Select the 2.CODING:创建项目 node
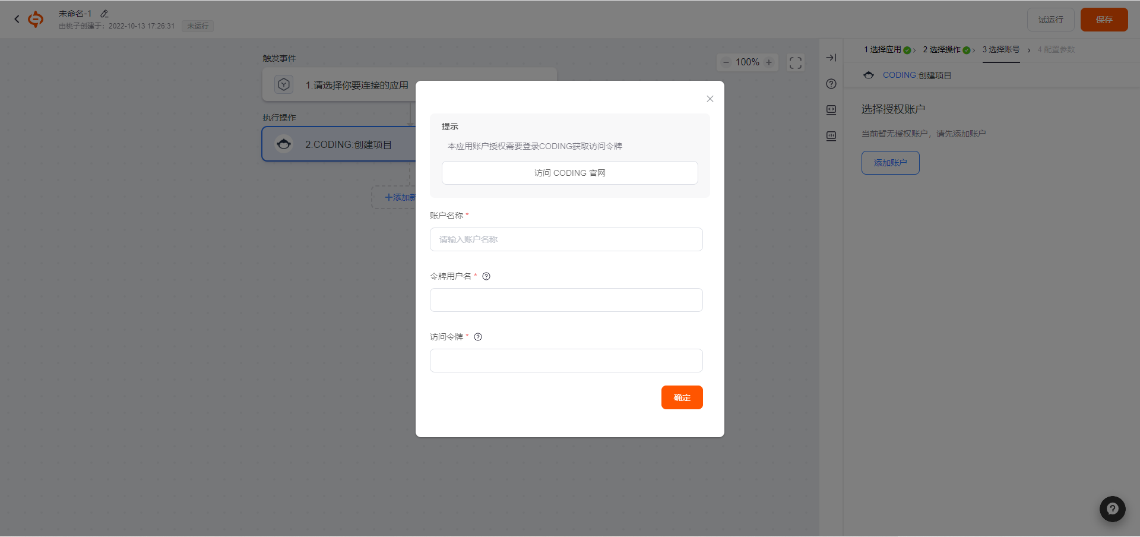The height and width of the screenshot is (537, 1140). [339, 144]
